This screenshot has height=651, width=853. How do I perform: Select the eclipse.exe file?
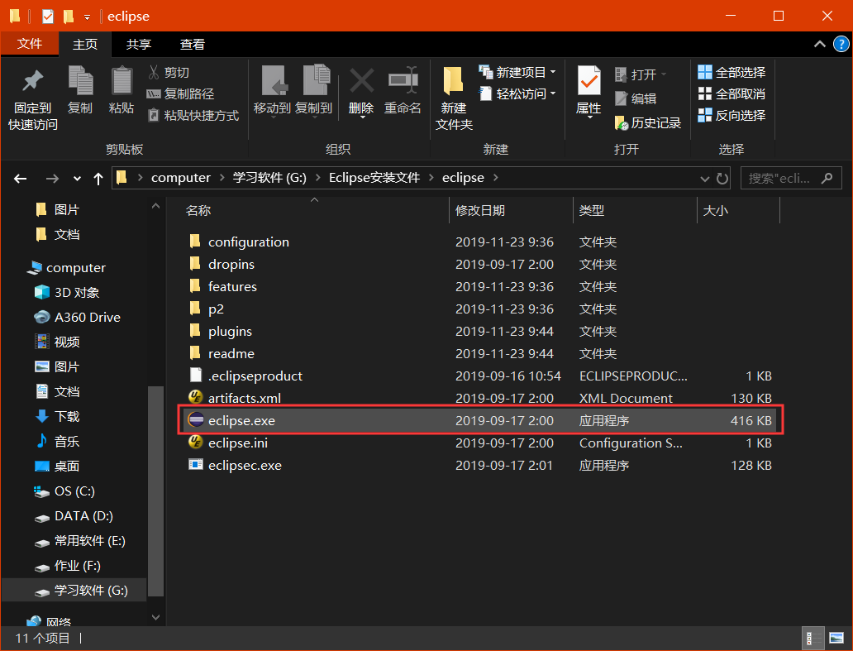(480, 420)
